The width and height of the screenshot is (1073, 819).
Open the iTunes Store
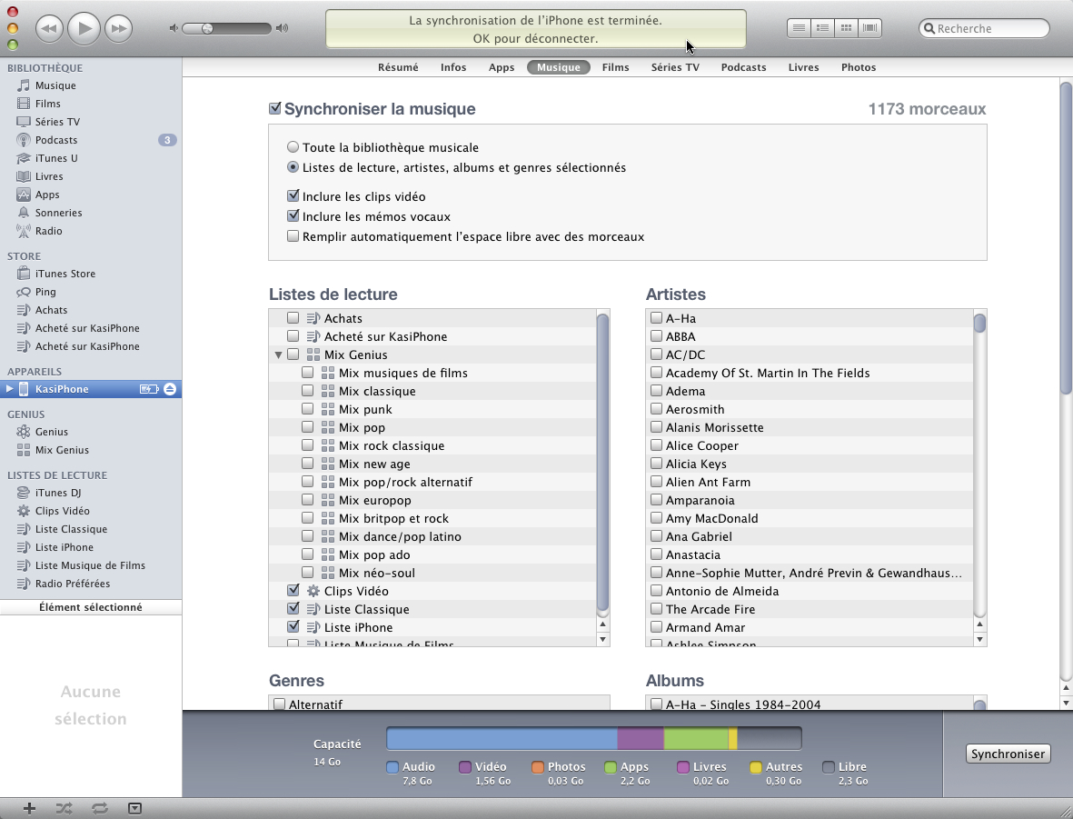(65, 274)
